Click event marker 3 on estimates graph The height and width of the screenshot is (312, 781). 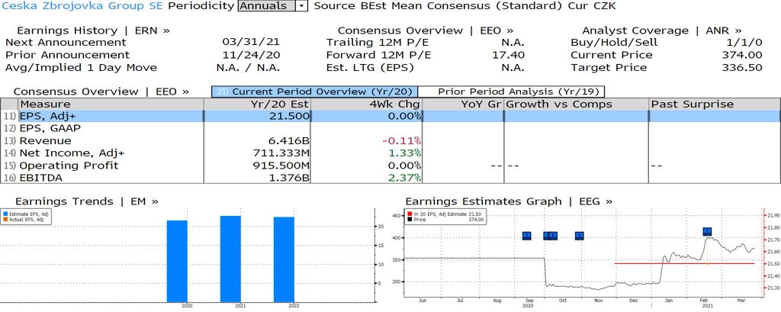pyautogui.click(x=527, y=236)
